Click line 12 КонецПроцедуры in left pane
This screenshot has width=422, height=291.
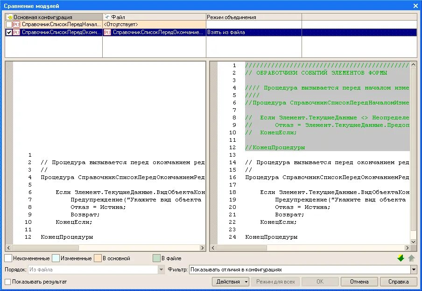(67, 237)
